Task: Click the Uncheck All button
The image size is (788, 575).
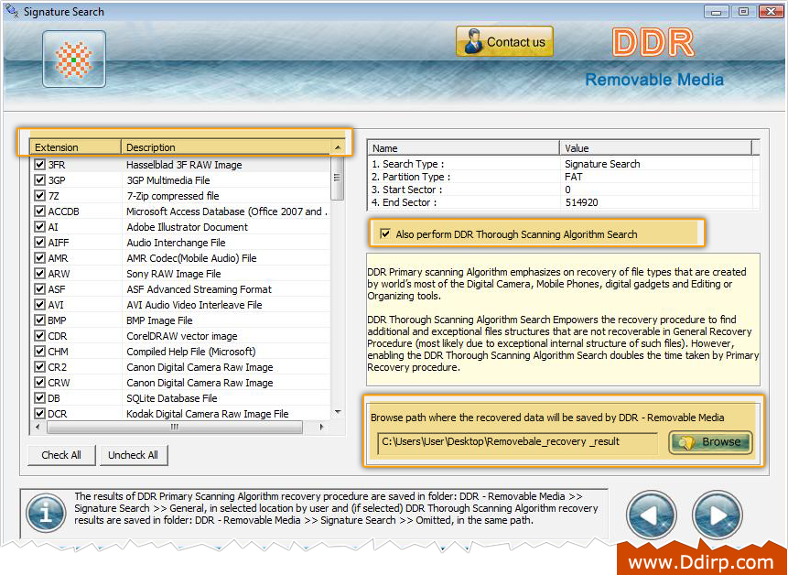Action: [x=134, y=455]
